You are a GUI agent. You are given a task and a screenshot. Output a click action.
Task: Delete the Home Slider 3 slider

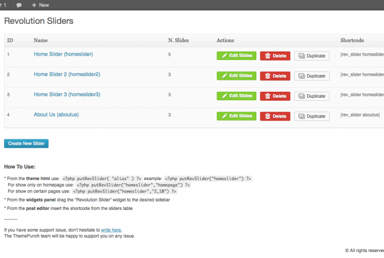tap(275, 96)
